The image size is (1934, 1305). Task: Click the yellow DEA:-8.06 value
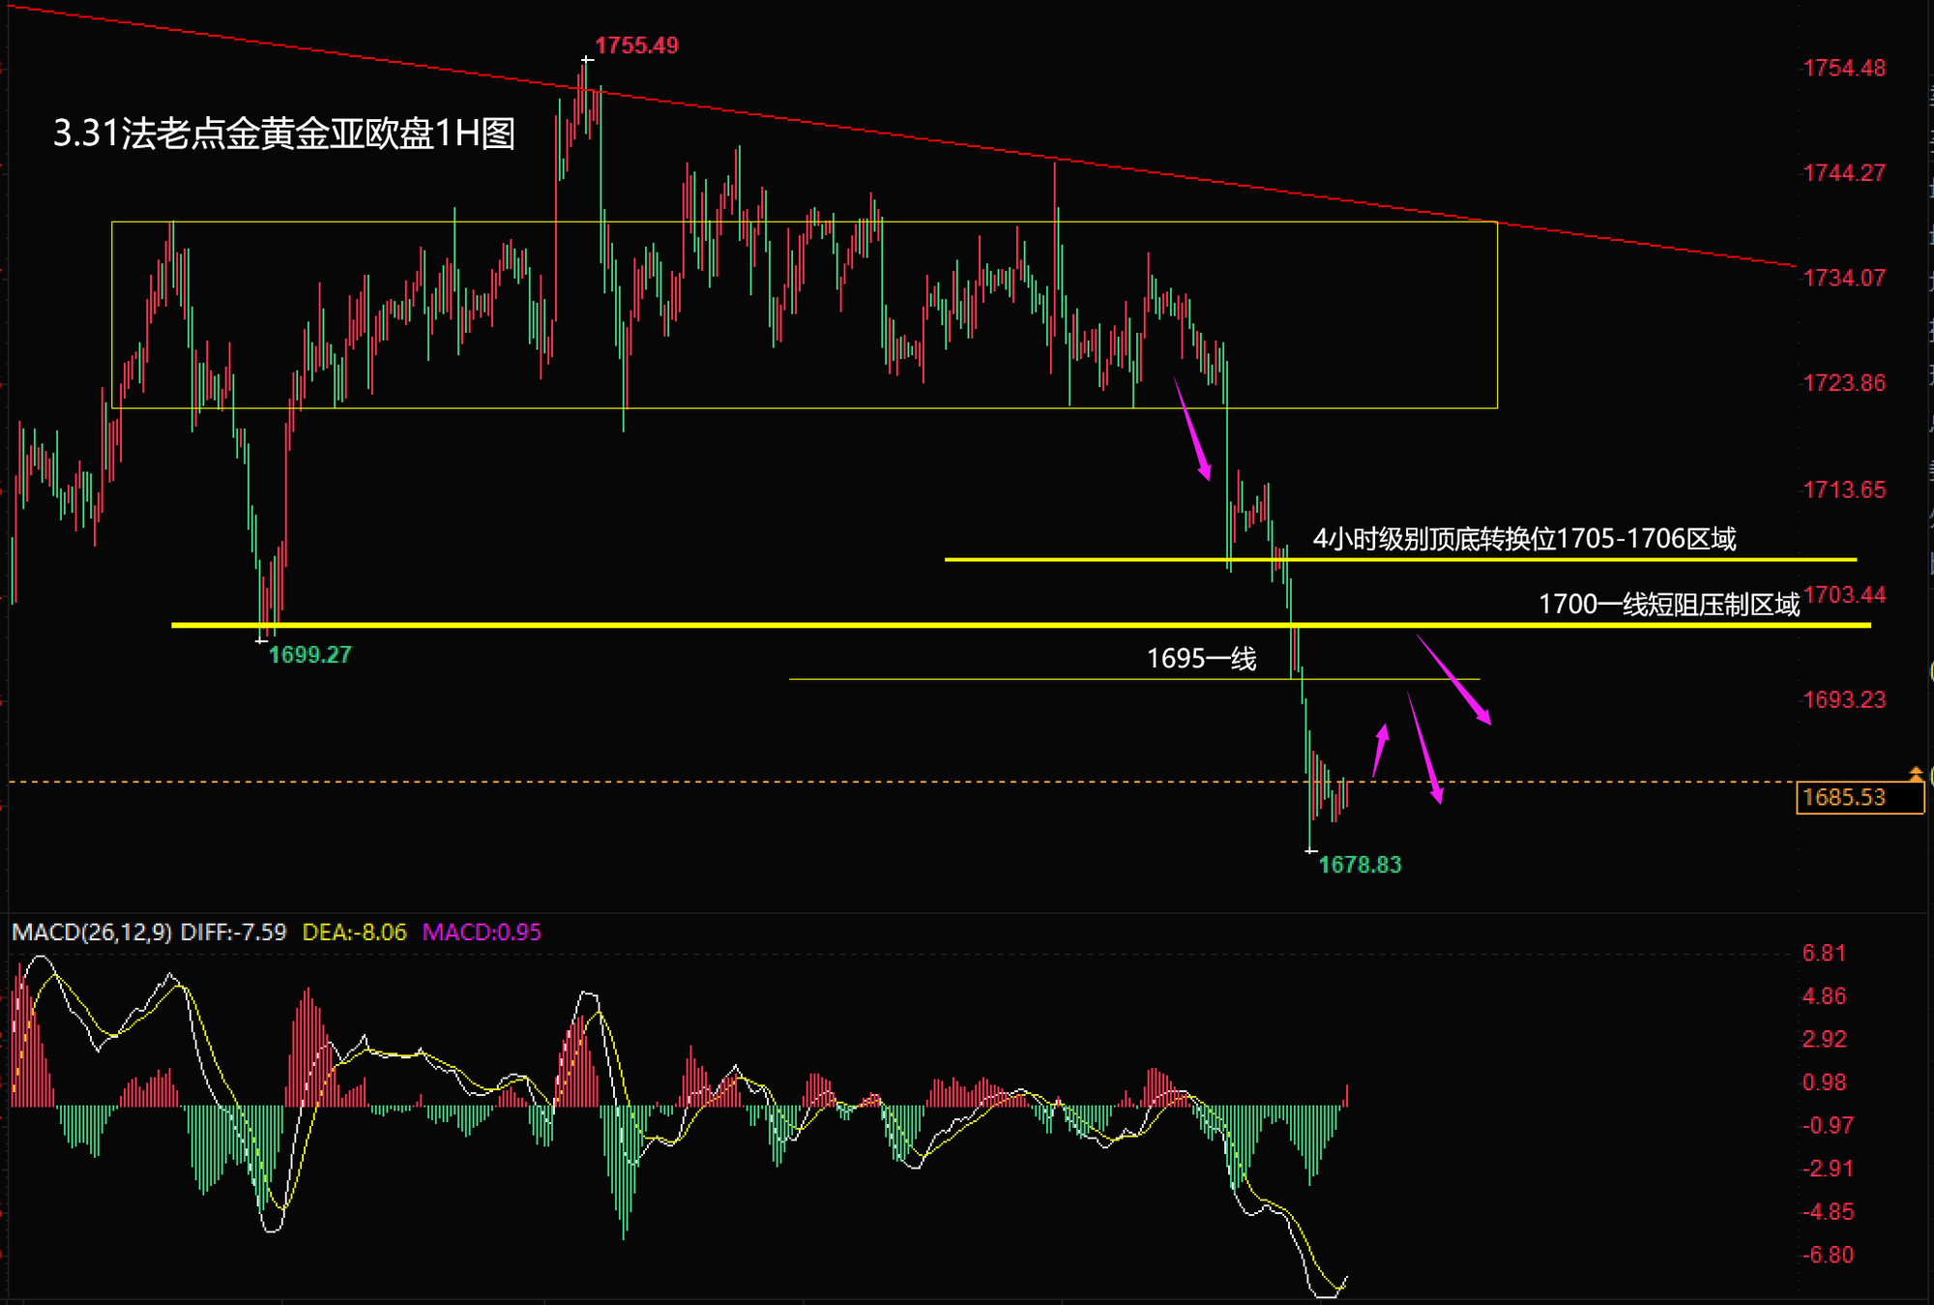point(354,933)
